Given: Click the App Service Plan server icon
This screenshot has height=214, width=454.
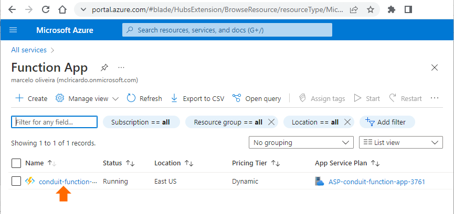Looking at the screenshot, I should point(319,182).
